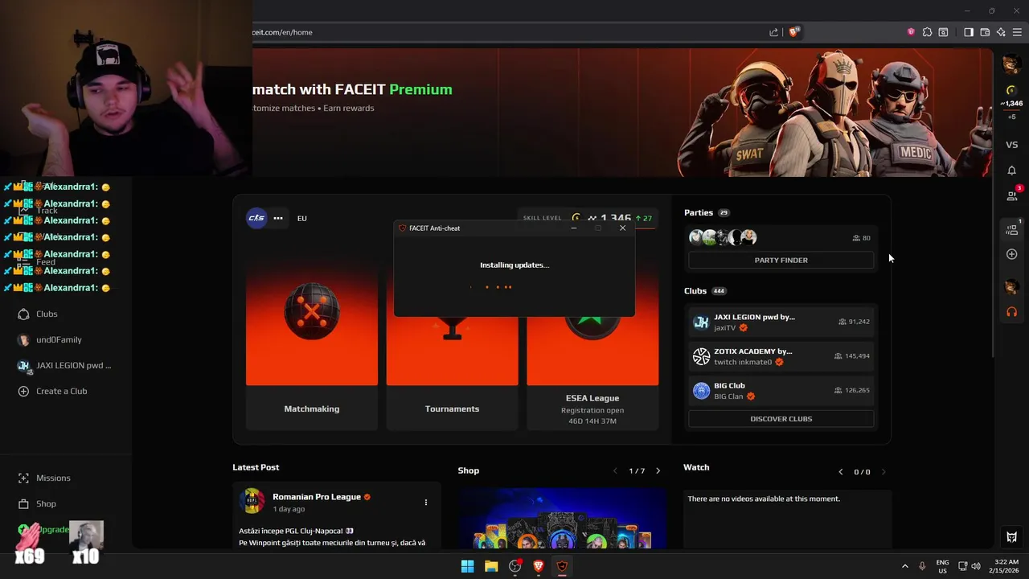Open BIG Club in Clubs list

tap(781, 391)
